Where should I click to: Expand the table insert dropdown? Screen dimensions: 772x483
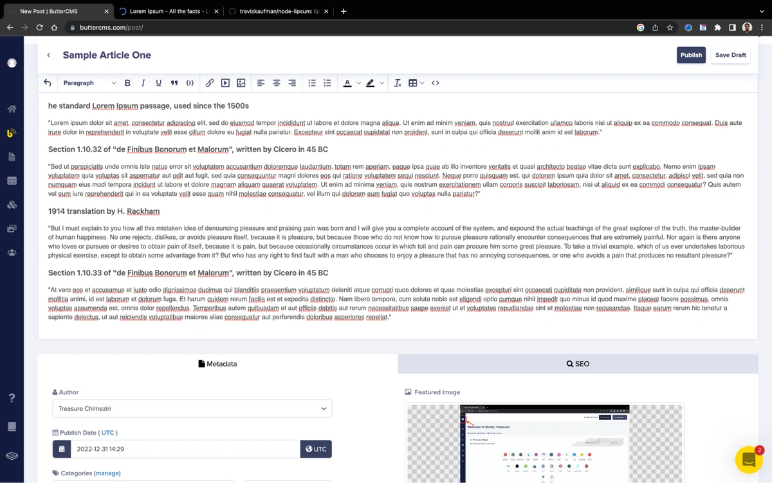[x=421, y=83]
